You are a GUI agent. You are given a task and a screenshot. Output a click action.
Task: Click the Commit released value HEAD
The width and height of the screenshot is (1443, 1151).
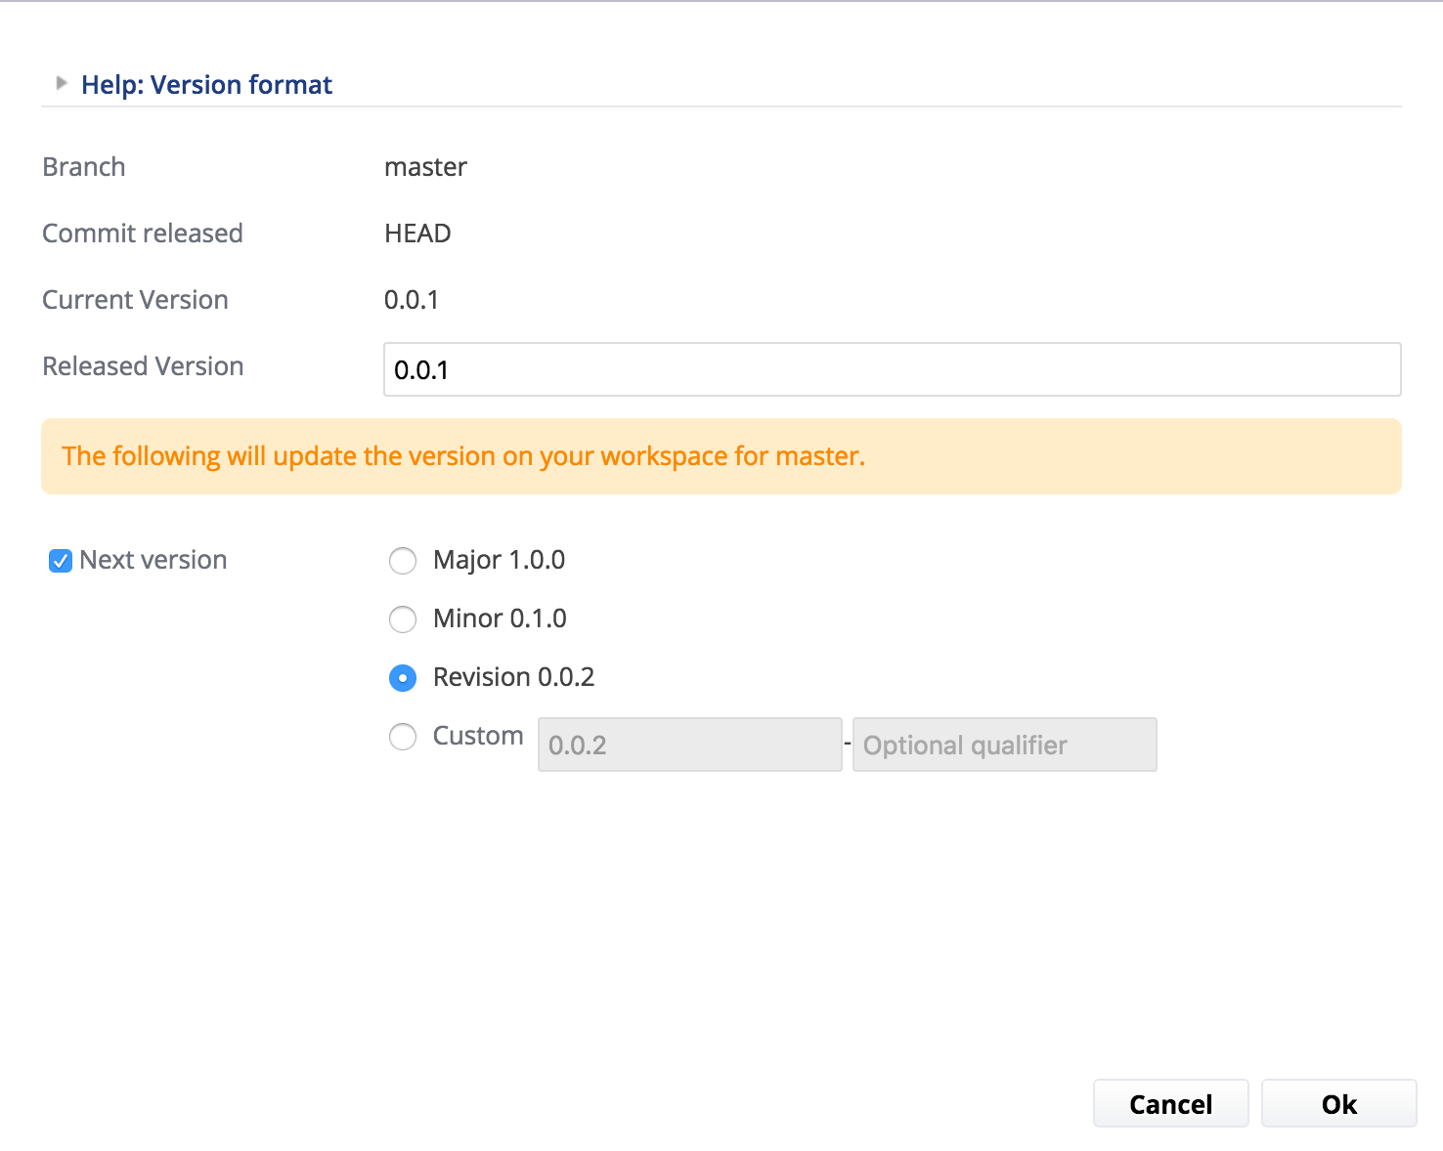click(x=417, y=234)
